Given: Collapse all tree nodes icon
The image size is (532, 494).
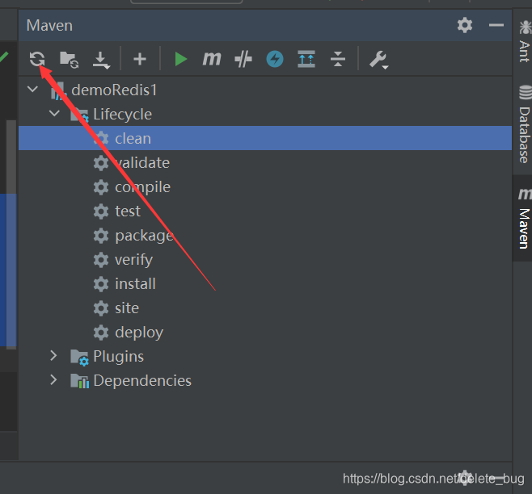Looking at the screenshot, I should pyautogui.click(x=338, y=59).
